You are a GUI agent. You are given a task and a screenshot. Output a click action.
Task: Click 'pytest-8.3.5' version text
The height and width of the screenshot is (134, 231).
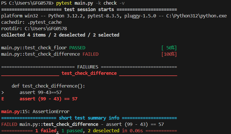coord(103,16)
